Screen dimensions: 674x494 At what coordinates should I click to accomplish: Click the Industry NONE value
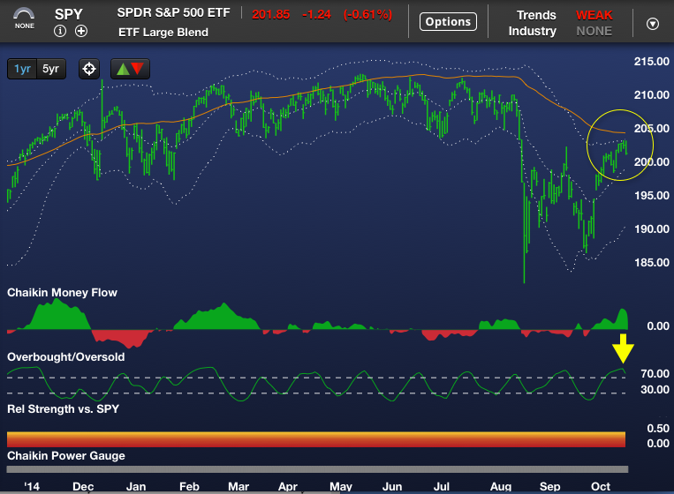[x=594, y=31]
